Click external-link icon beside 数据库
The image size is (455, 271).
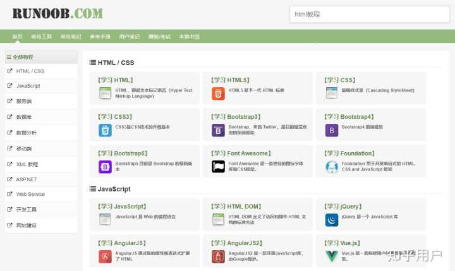tap(9, 117)
